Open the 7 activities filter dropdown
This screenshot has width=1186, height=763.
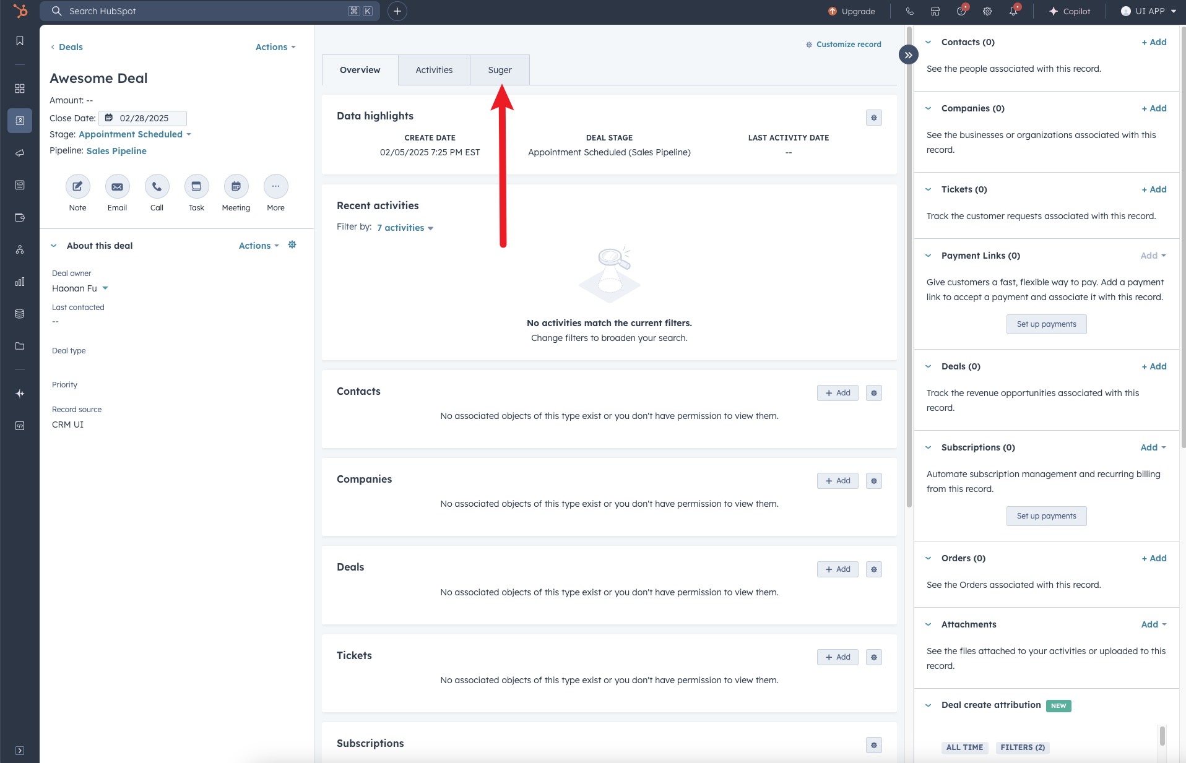point(405,228)
